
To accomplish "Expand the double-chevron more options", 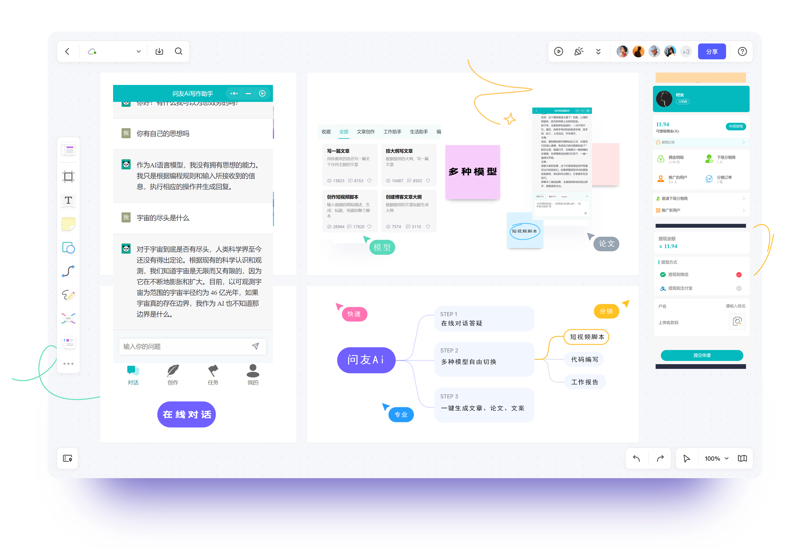I will click(x=598, y=52).
